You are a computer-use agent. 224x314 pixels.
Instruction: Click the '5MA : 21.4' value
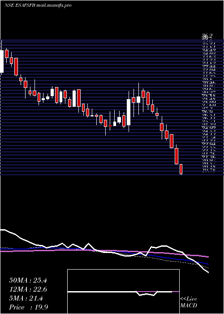26,298
